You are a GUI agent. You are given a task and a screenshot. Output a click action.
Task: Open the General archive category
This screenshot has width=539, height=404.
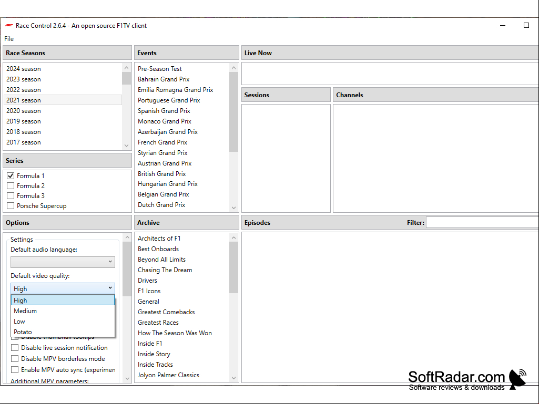click(x=182, y=302)
